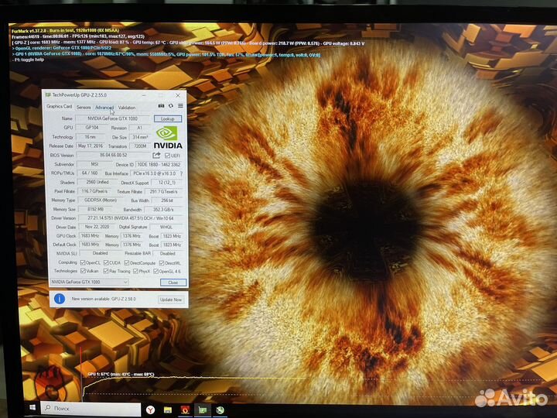Click the Close button in GPU-Z
This screenshot has width=557, height=418.
click(173, 283)
